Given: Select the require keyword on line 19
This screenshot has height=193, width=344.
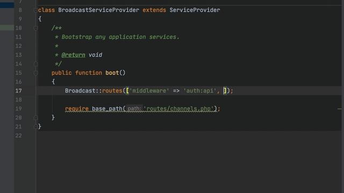Looking at the screenshot, I should coord(77,109).
